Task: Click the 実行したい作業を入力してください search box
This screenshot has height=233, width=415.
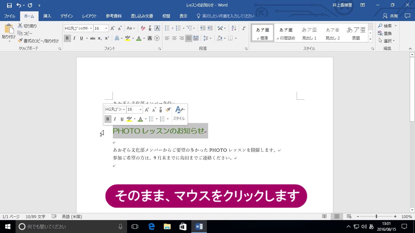Action: (225, 16)
